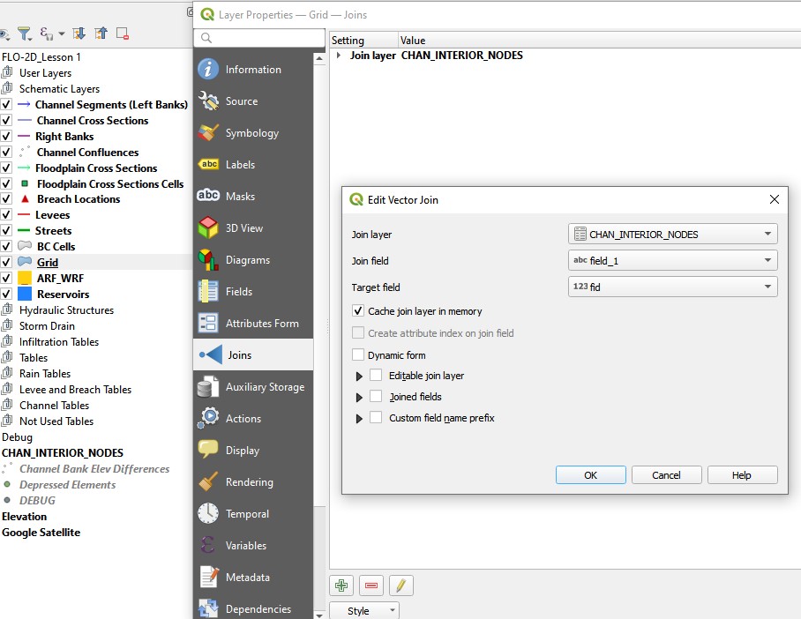The width and height of the screenshot is (801, 619).
Task: Click the blue Reservoirs layer color swatch
Action: click(x=25, y=295)
